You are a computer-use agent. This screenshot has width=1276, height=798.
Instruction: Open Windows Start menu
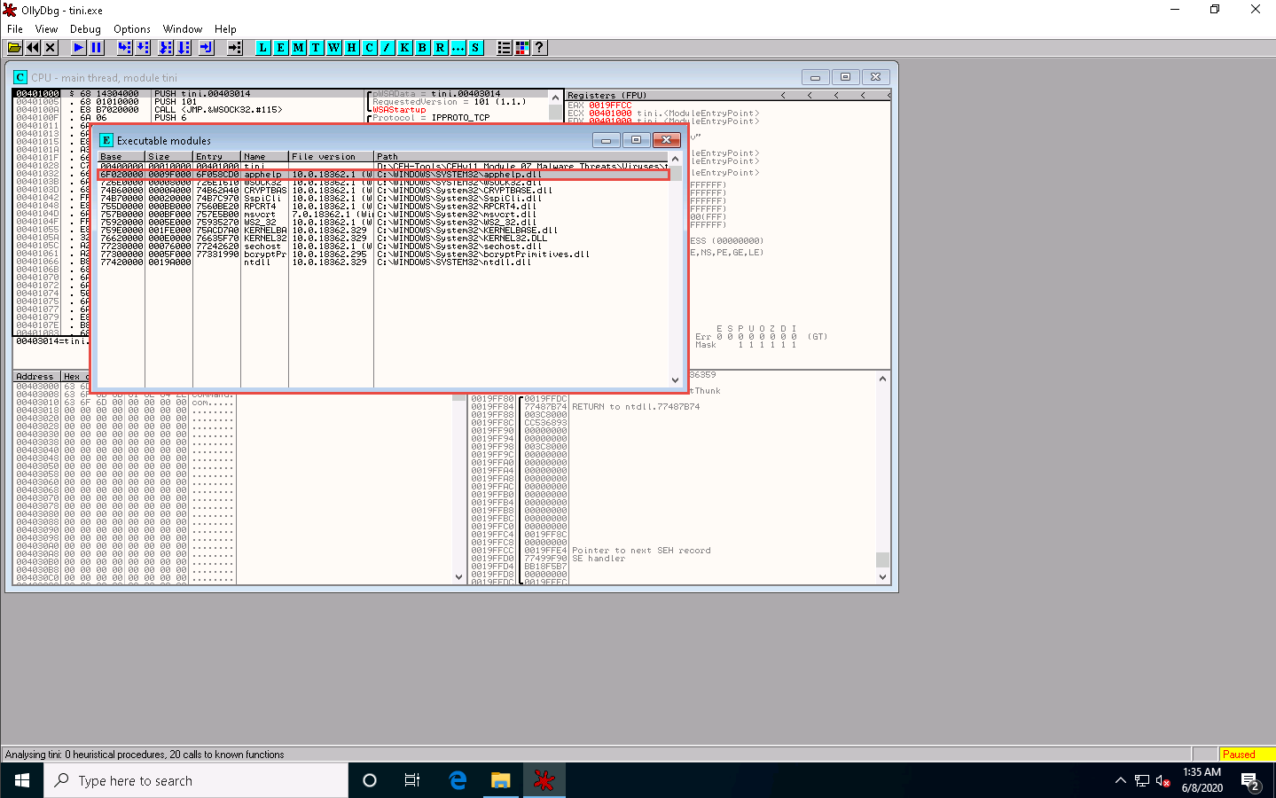(x=22, y=780)
